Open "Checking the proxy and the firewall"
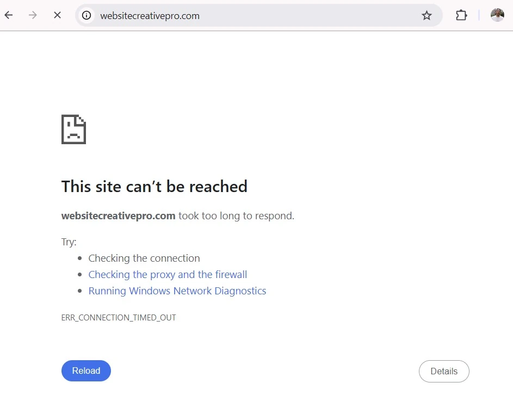This screenshot has width=513, height=395. tap(168, 275)
